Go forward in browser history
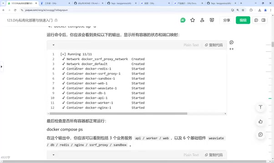Viewport: 274px width, 163px height. [x=9, y=10]
